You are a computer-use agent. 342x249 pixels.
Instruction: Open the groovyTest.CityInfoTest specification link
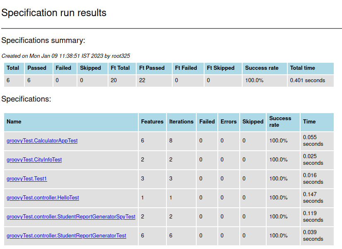pos(34,160)
